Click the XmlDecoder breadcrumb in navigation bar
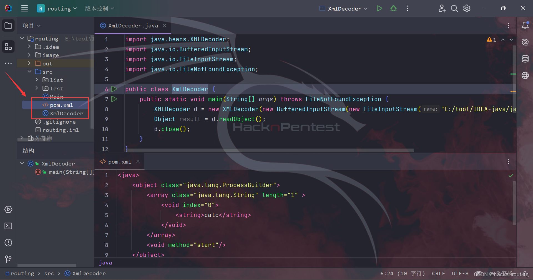Viewport: 533px width, 280px height. (x=85, y=273)
